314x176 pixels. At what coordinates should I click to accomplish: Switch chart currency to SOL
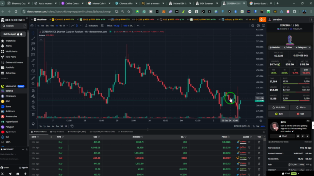(x=131, y=26)
